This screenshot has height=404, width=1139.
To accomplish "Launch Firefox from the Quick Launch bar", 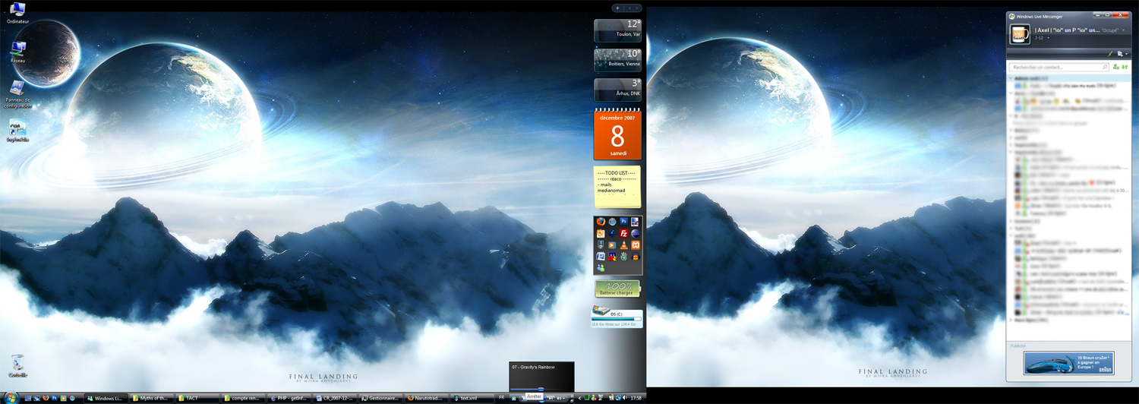I will (x=46, y=398).
